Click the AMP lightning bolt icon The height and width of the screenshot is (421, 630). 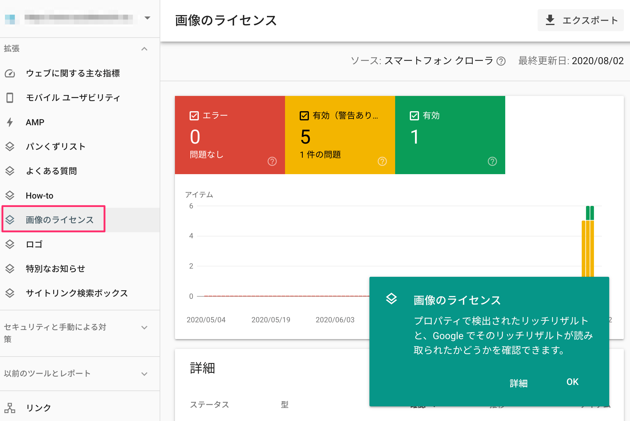pos(10,122)
